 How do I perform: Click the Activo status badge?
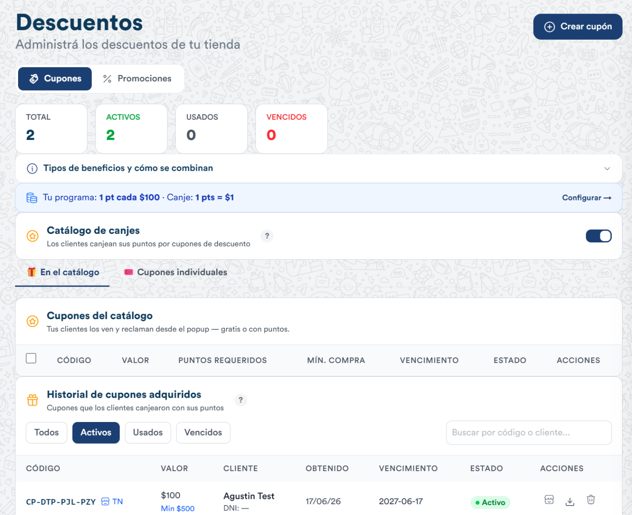490,502
